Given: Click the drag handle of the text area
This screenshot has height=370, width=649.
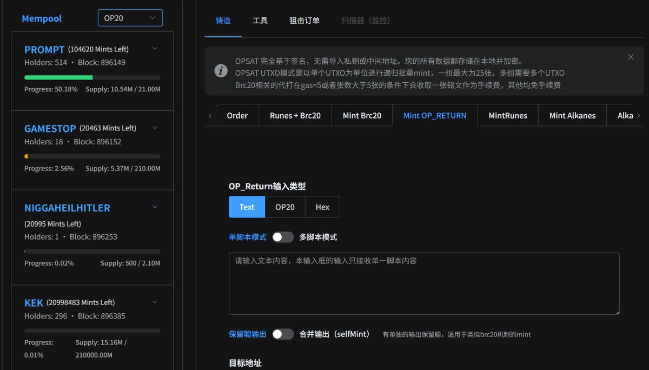Looking at the screenshot, I should click(x=617, y=312).
